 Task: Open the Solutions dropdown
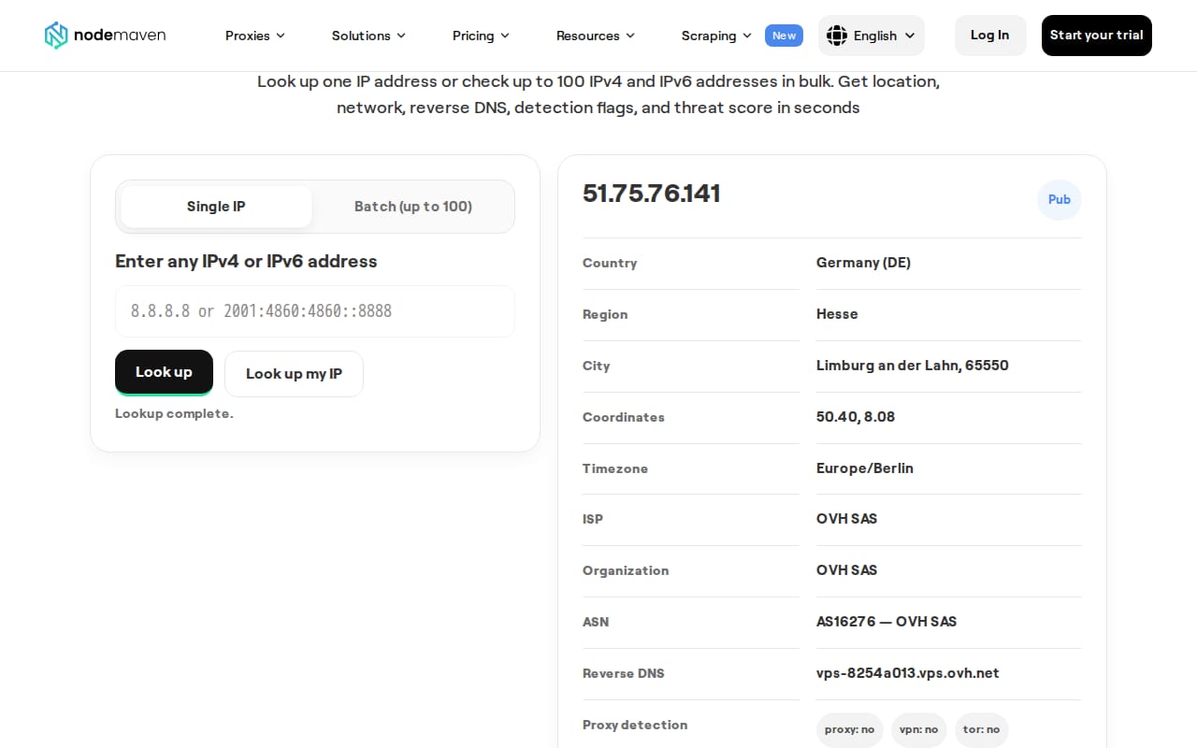tap(368, 36)
